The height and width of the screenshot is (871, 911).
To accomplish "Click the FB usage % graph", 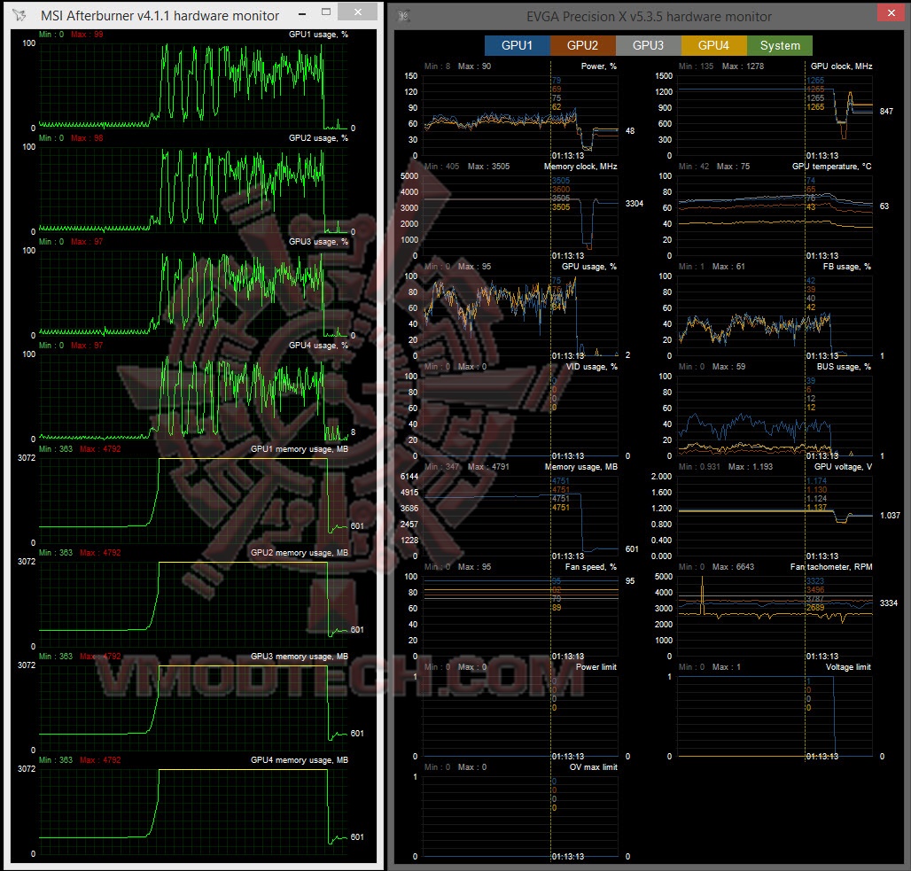I will coord(775,315).
